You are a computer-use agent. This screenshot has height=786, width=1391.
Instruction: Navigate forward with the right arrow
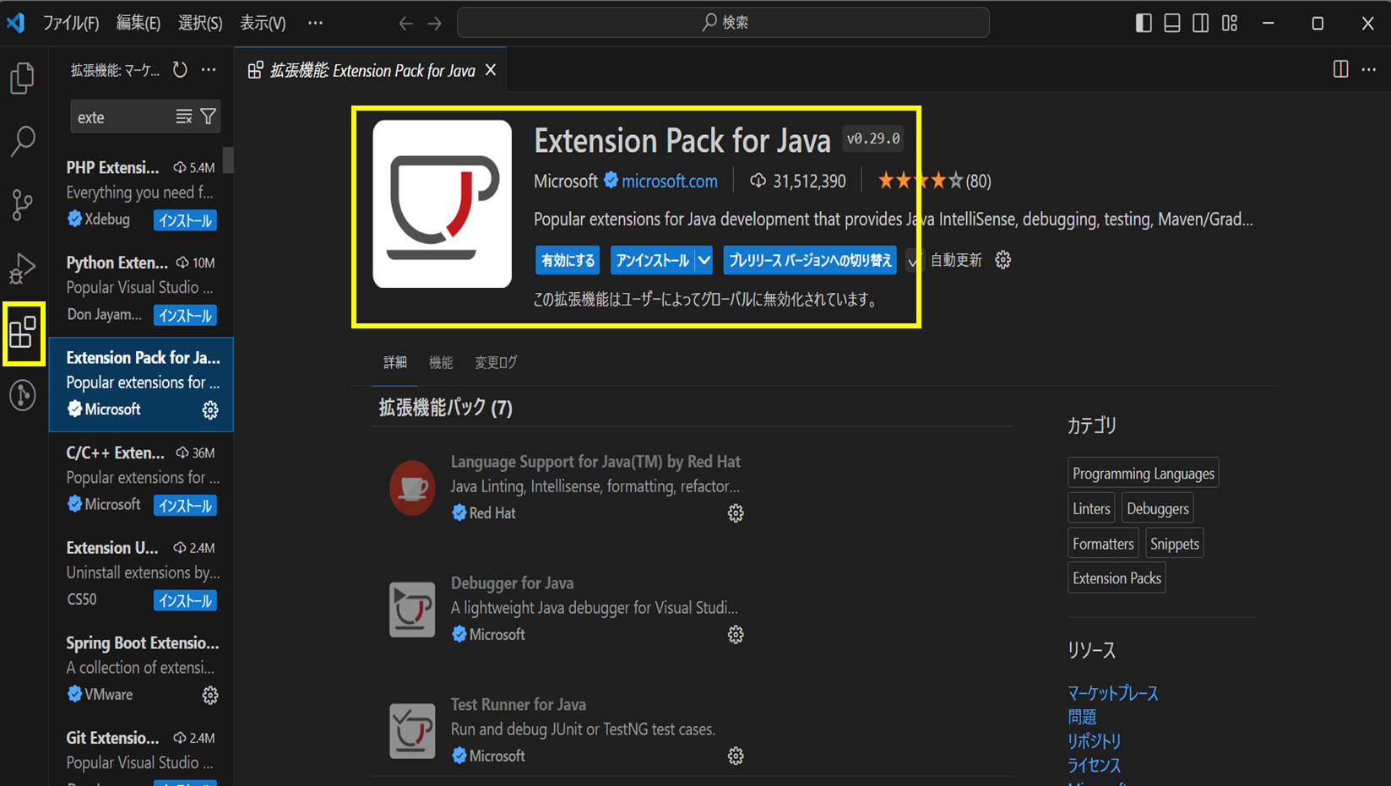(434, 24)
